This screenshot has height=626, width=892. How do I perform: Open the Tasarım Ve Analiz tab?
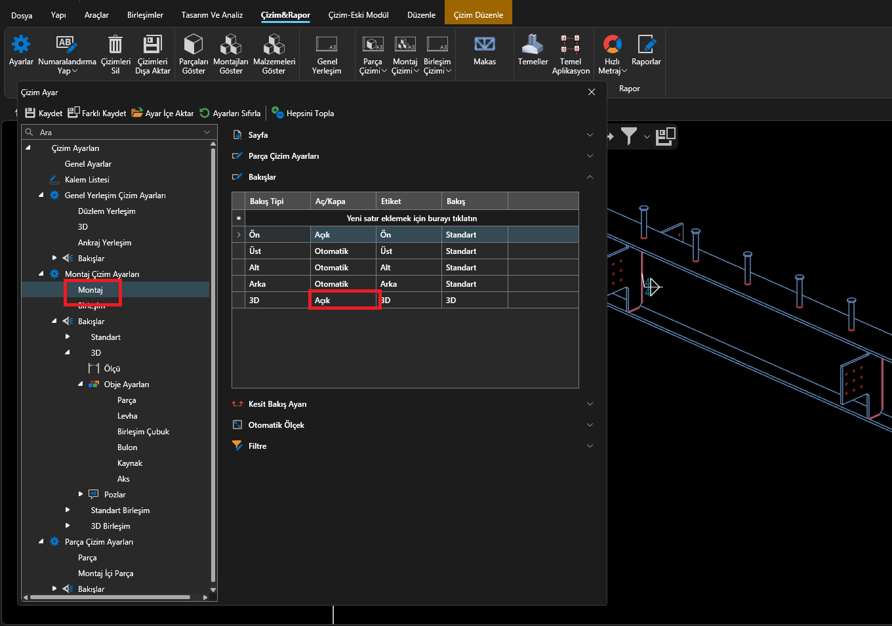click(x=212, y=15)
